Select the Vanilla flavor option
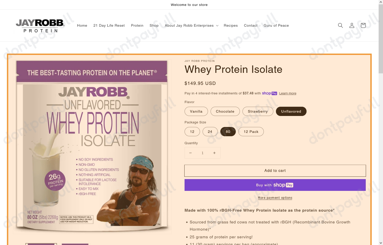383x245 pixels. tap(196, 111)
